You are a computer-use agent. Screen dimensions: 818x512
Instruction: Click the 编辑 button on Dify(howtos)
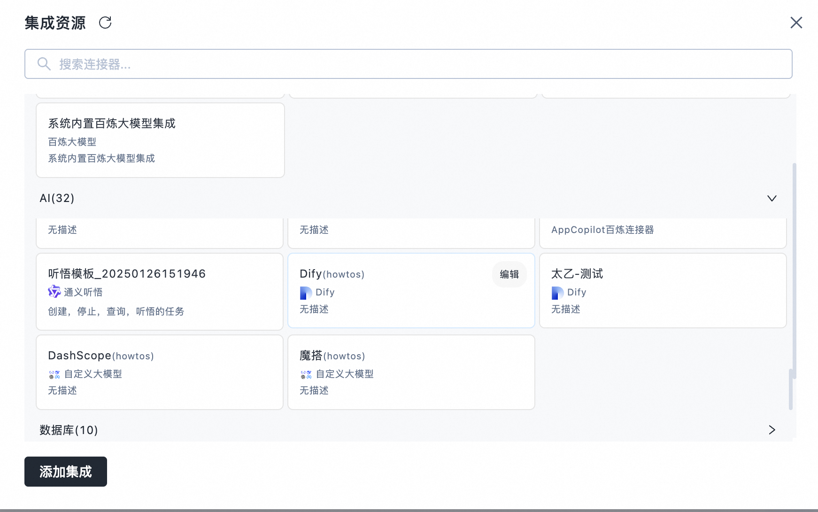coord(509,274)
